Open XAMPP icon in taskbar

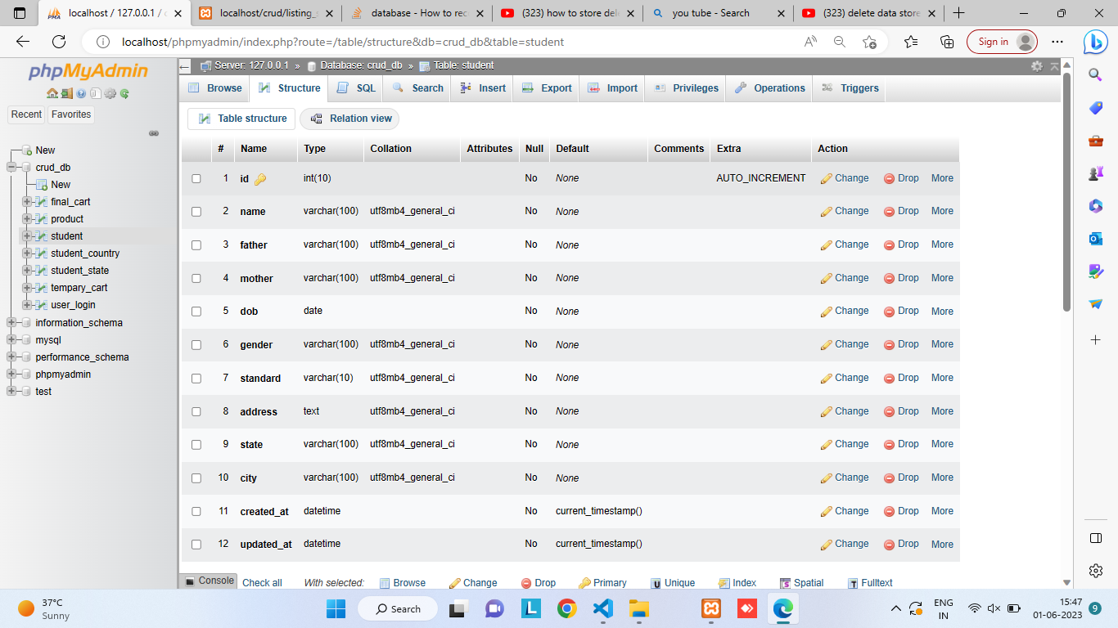[x=710, y=608]
